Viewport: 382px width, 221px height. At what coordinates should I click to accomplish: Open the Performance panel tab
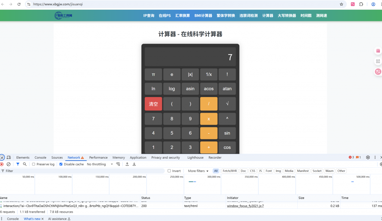[98, 158]
